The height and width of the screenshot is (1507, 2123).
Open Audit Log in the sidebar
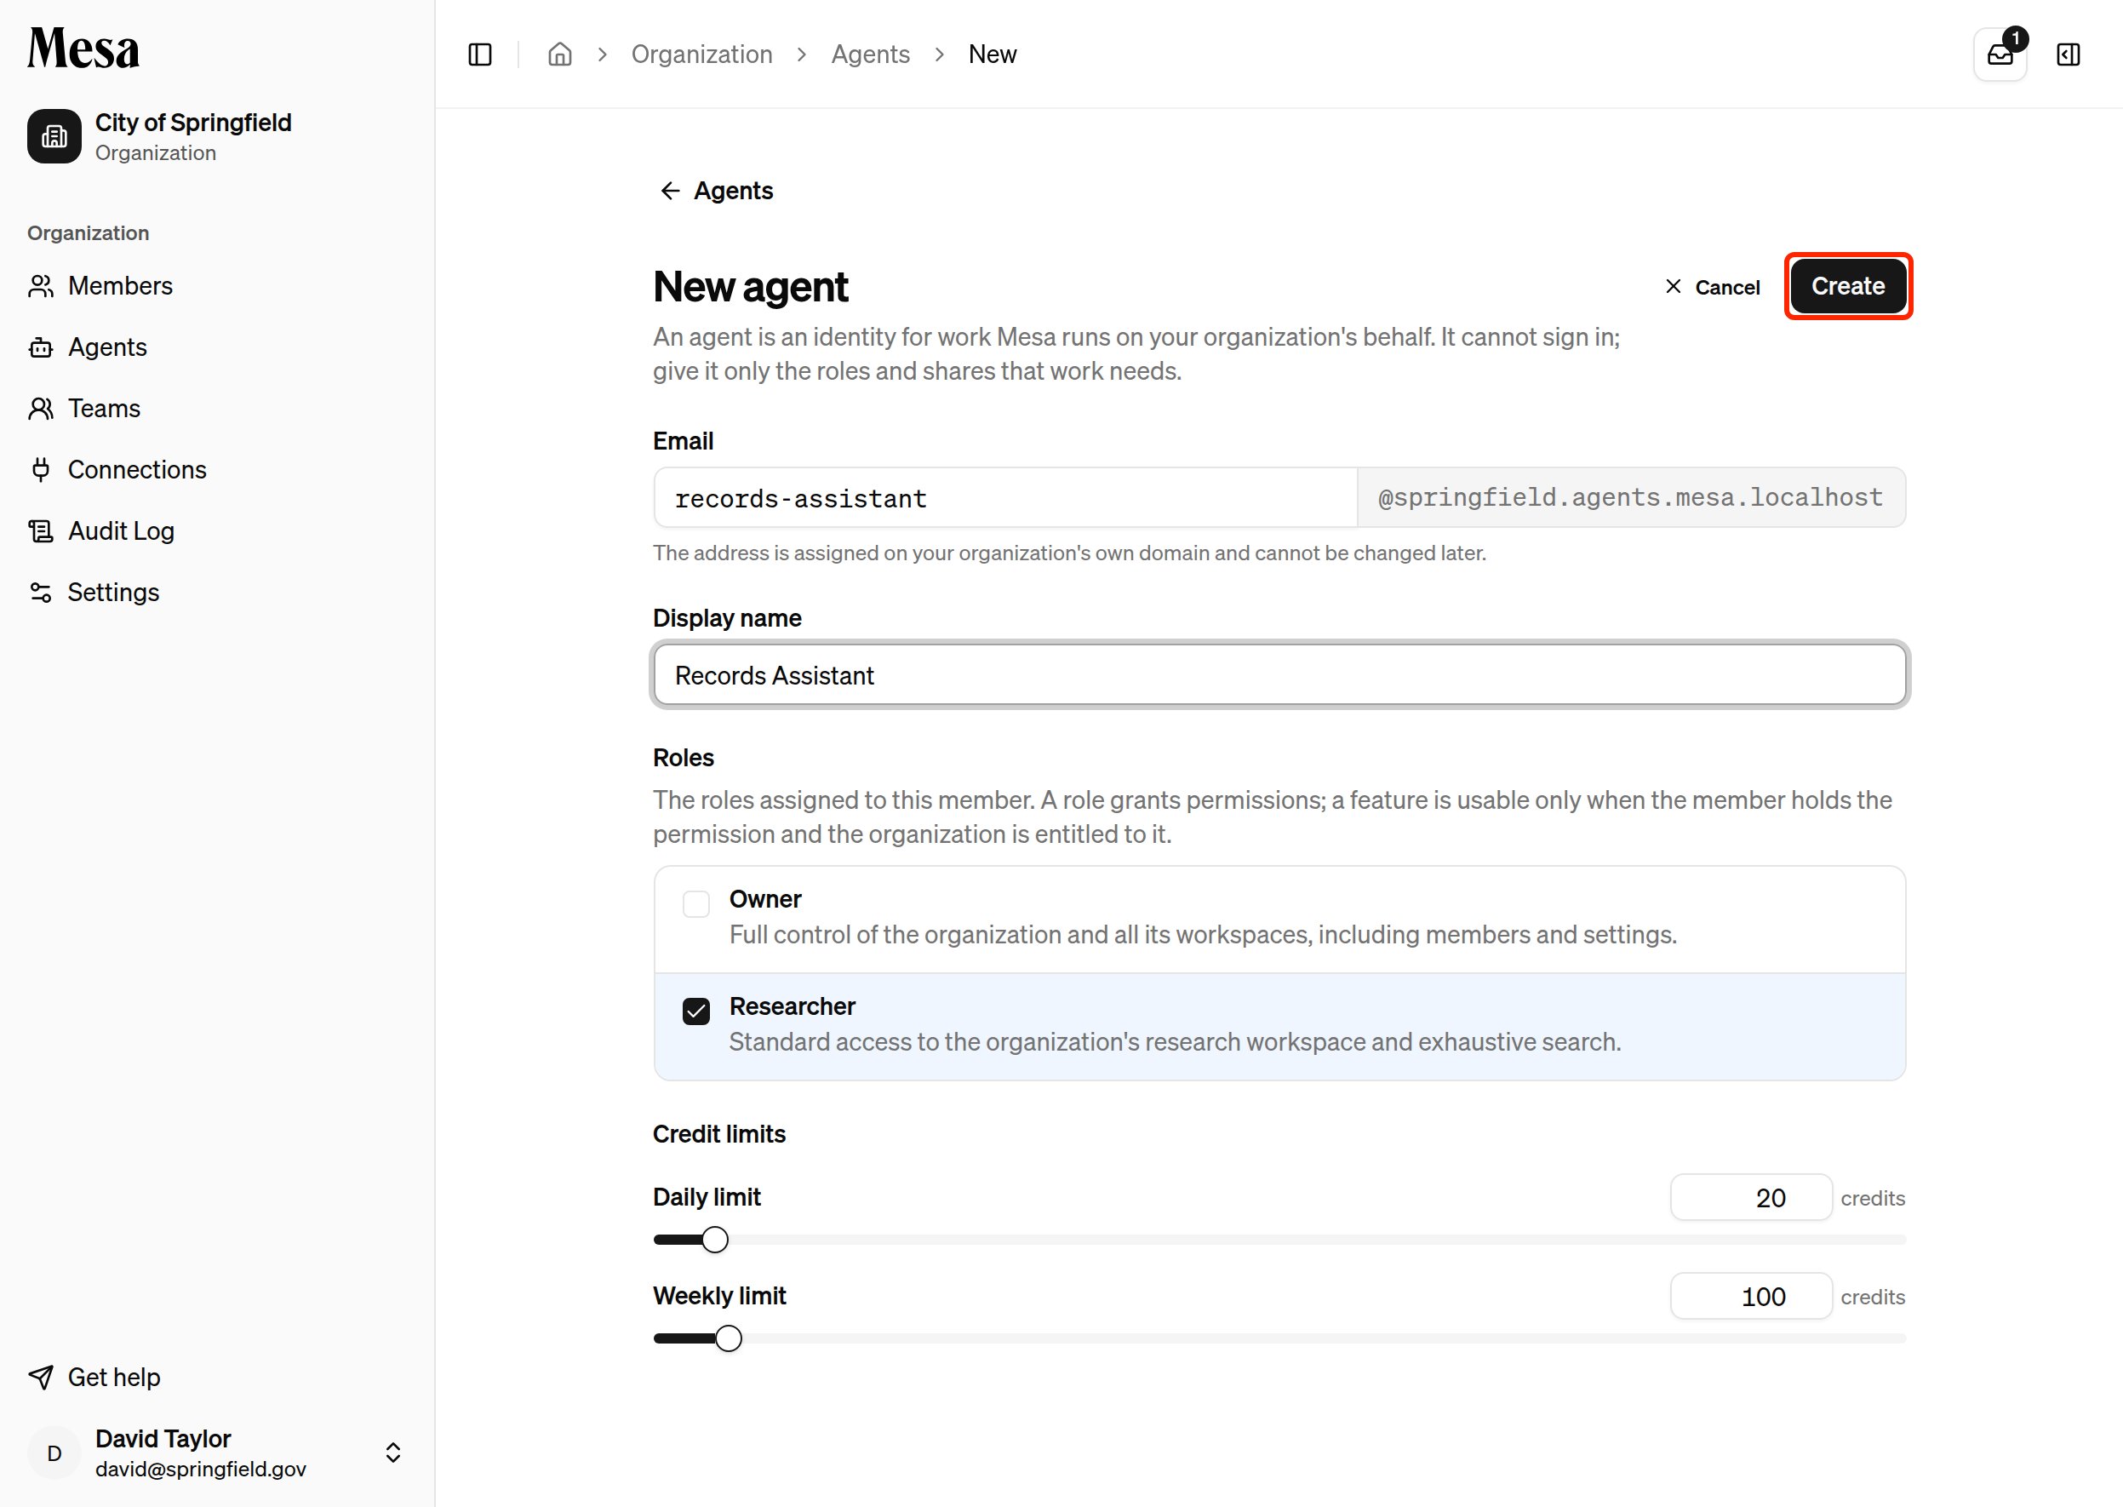(x=122, y=530)
